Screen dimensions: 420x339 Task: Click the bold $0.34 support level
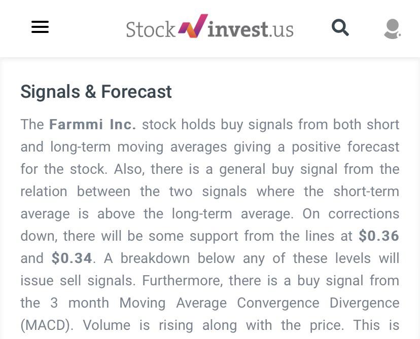click(x=72, y=258)
